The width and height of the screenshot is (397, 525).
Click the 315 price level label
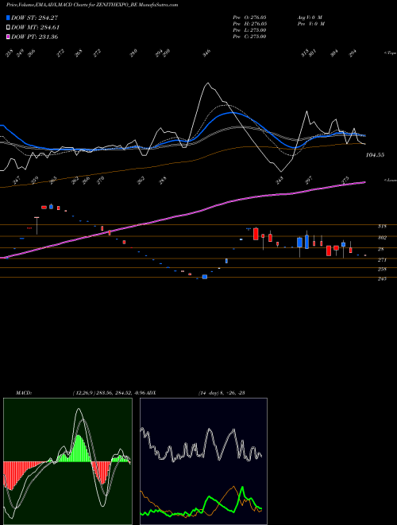pos(382,227)
